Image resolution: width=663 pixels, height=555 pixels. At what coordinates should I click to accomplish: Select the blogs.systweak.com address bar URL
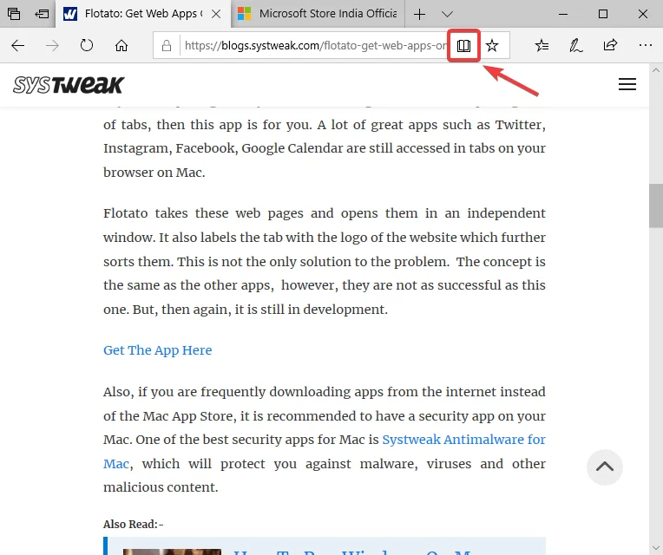315,45
